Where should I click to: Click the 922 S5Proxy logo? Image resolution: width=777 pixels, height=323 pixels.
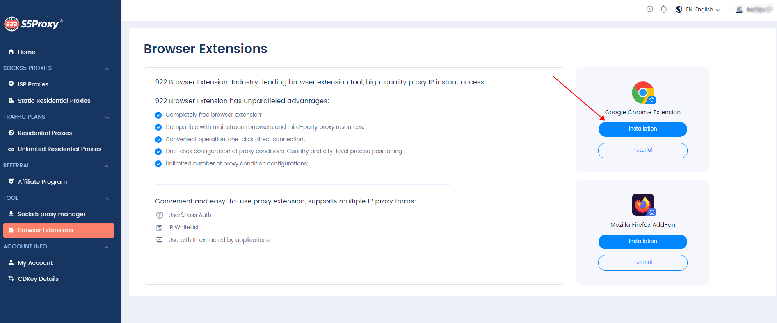[x=33, y=24]
